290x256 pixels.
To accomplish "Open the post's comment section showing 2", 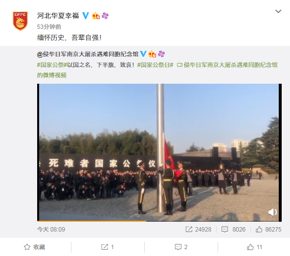I will click(x=181, y=247).
